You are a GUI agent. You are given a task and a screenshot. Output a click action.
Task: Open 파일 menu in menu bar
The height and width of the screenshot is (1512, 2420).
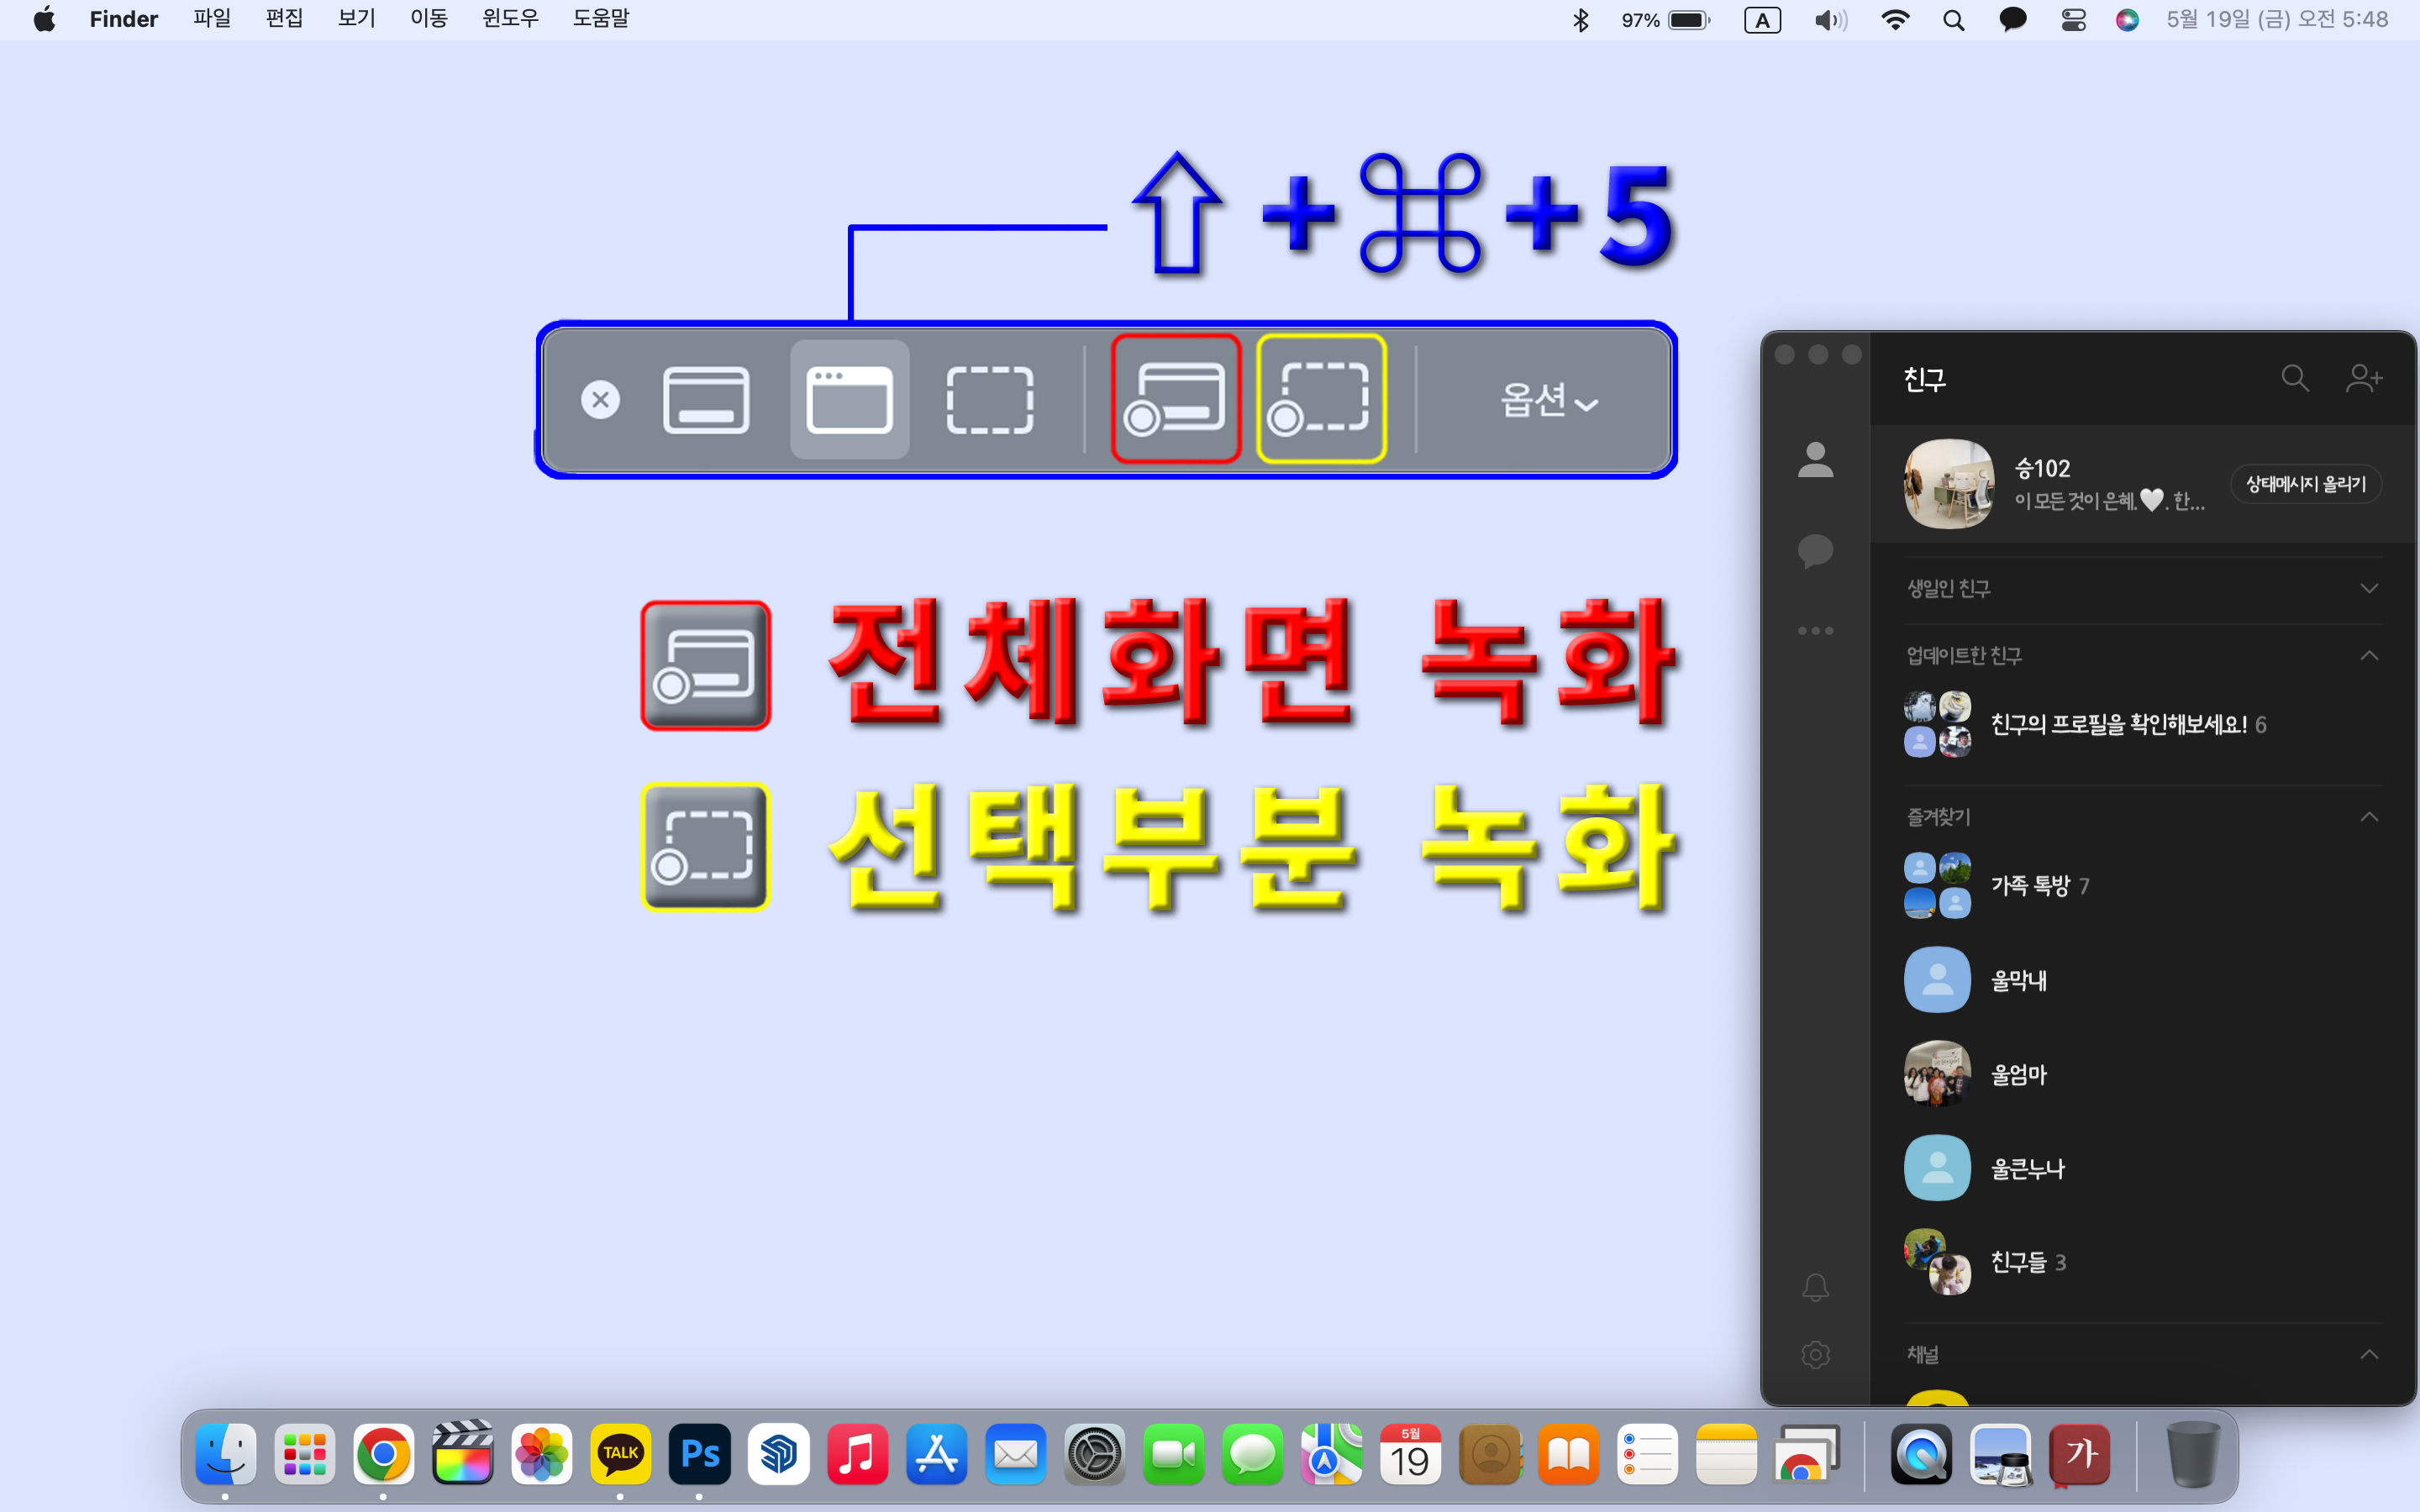(212, 19)
